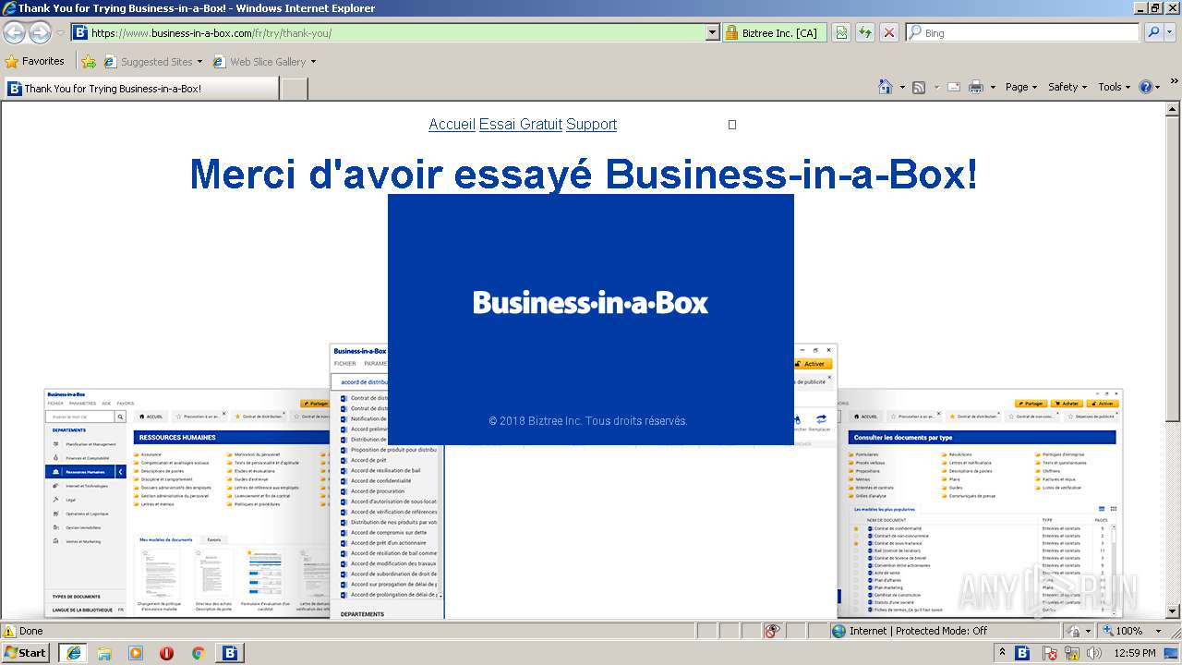Click the magnifier Search button
The image size is (1182, 665).
[x=1153, y=32]
